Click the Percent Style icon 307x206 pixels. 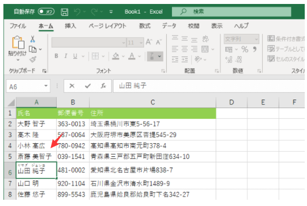click(245, 49)
